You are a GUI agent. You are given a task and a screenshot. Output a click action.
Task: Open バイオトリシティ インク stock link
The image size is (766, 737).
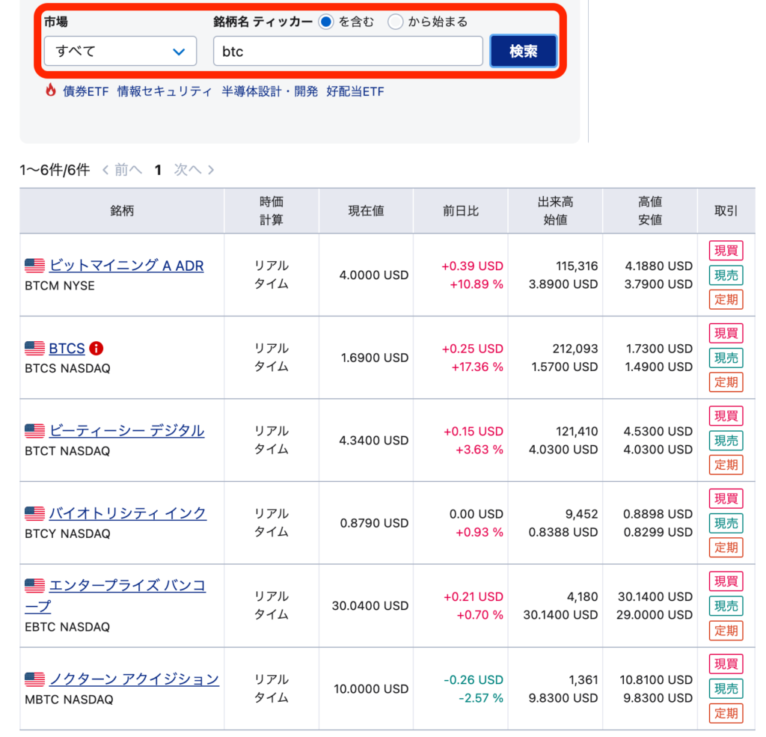tap(127, 513)
